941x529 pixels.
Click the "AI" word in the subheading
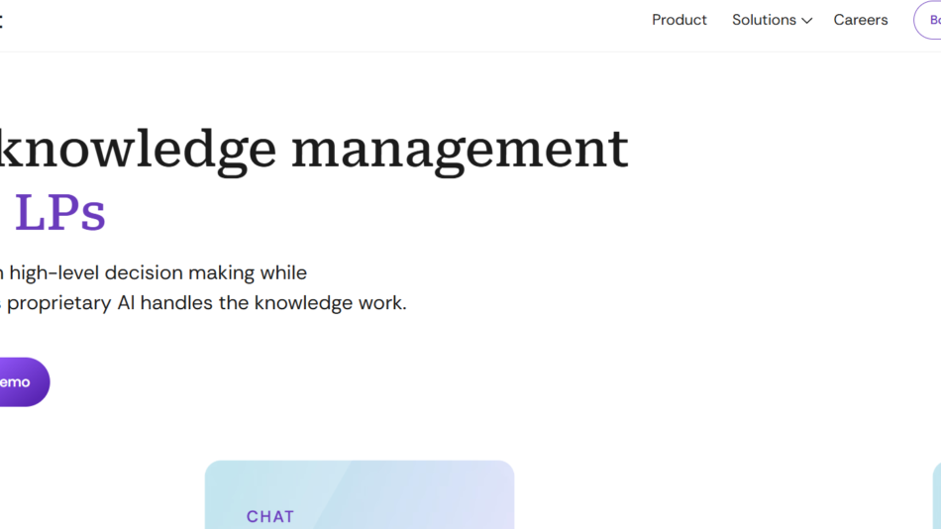[126, 303]
